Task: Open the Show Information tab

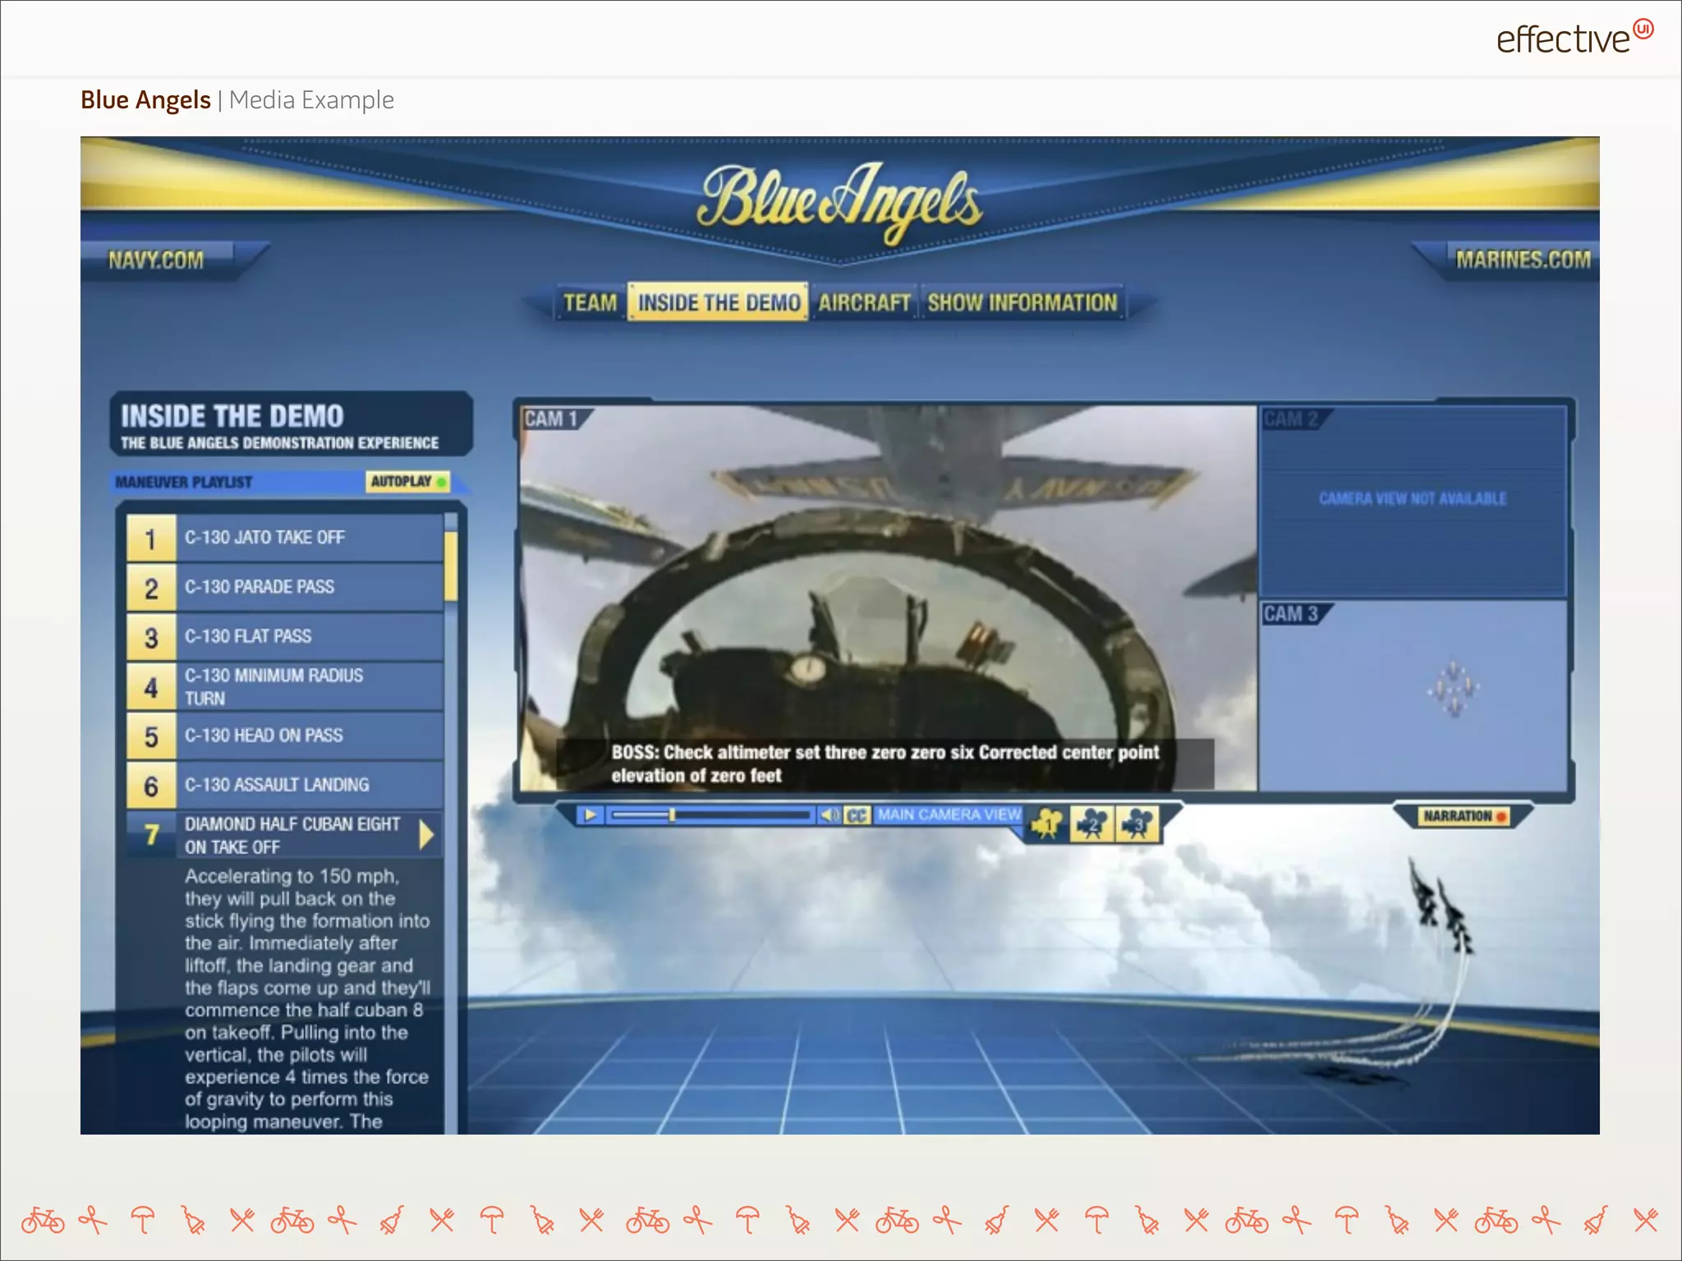Action: 1023,303
